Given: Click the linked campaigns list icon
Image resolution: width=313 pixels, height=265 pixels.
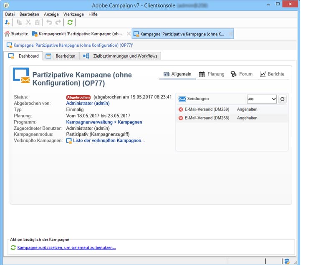Looking at the screenshot, I should click(x=69, y=141).
